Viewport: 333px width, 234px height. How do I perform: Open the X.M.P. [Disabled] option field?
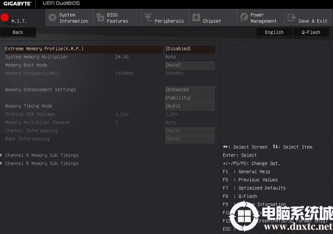(190, 49)
